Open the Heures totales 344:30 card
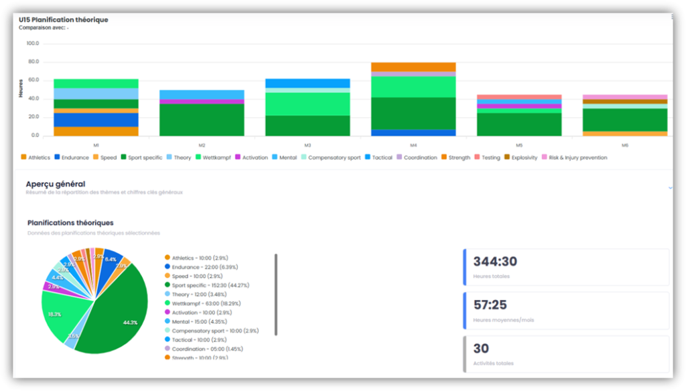The image size is (686, 391). click(x=566, y=266)
